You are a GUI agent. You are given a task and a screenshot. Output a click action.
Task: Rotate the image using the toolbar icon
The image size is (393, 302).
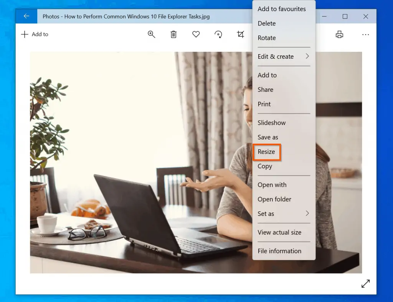218,34
